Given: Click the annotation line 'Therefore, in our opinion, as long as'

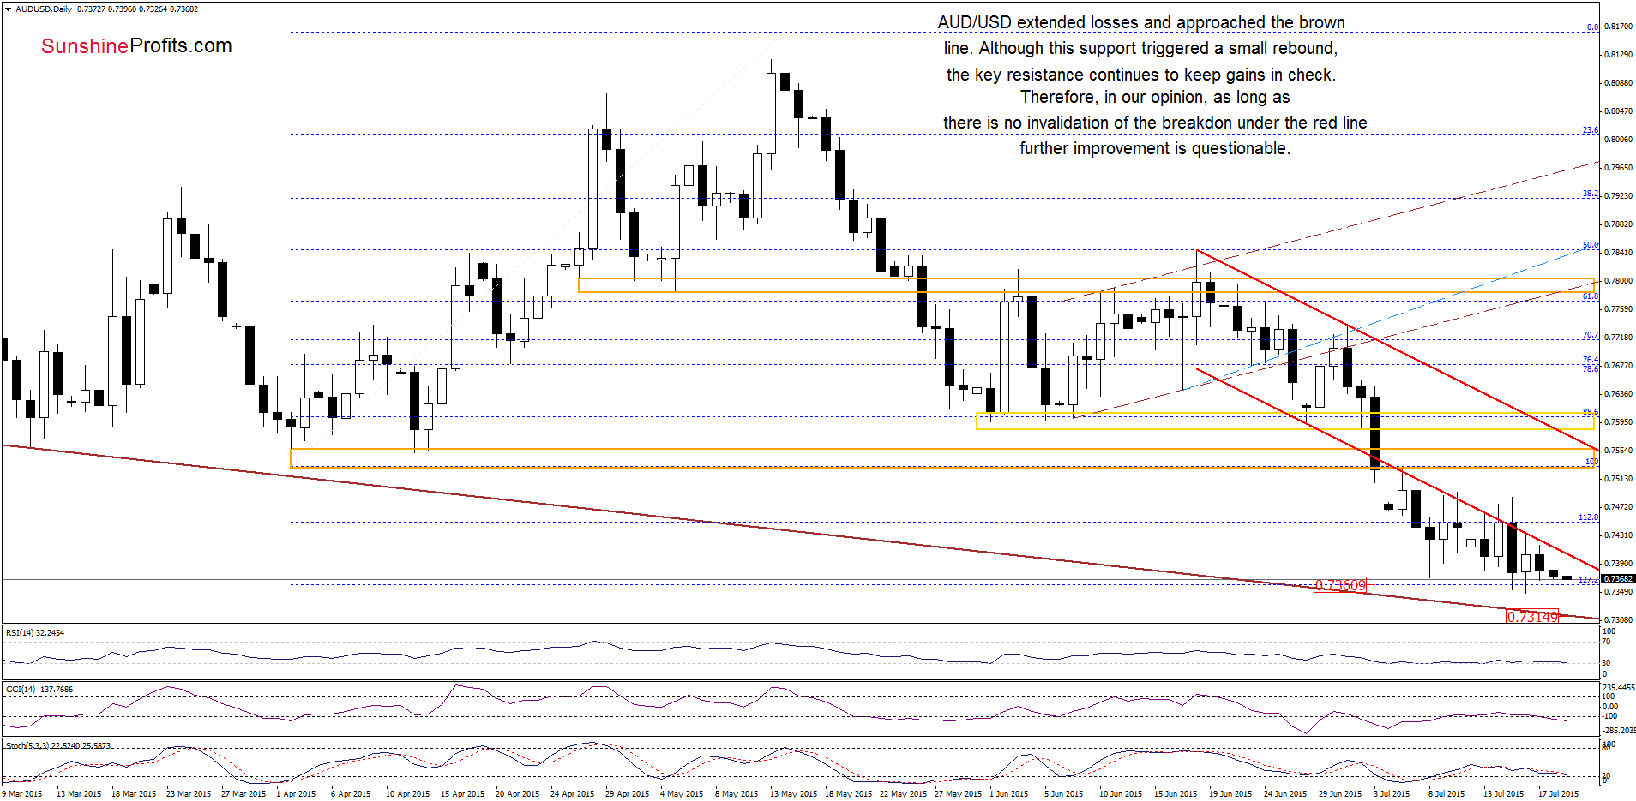Looking at the screenshot, I should click(1155, 97).
